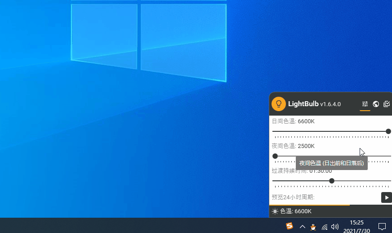Open the Advanced checklist settings tab

click(387, 104)
